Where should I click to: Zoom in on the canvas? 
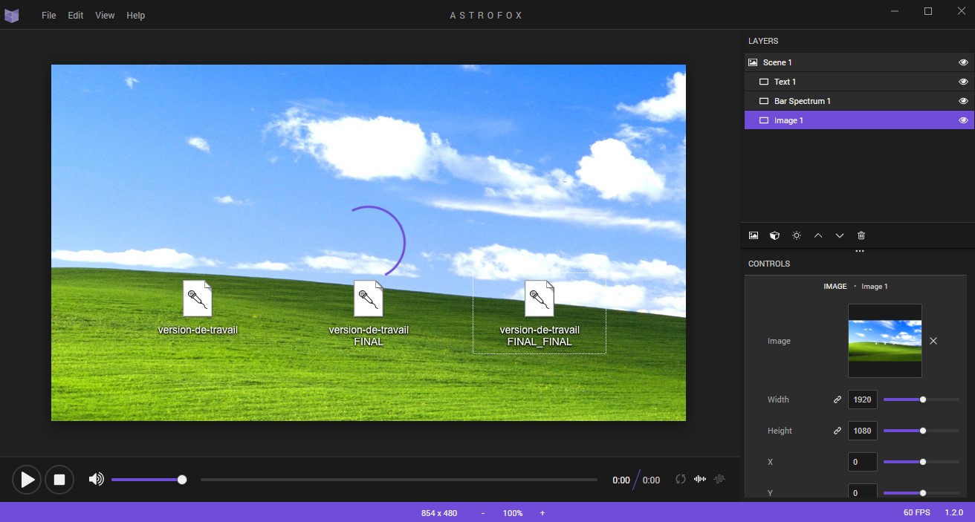click(x=542, y=512)
